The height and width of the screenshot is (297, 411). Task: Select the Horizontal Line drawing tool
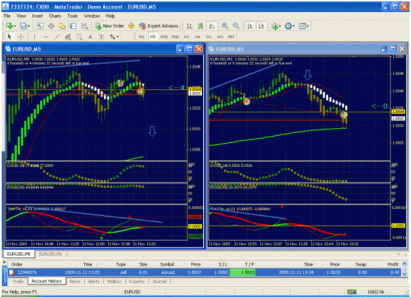45,37
